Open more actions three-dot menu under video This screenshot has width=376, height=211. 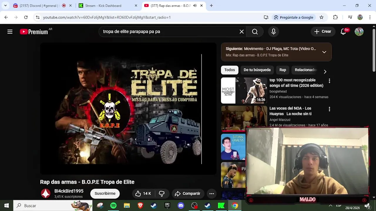[211, 193]
